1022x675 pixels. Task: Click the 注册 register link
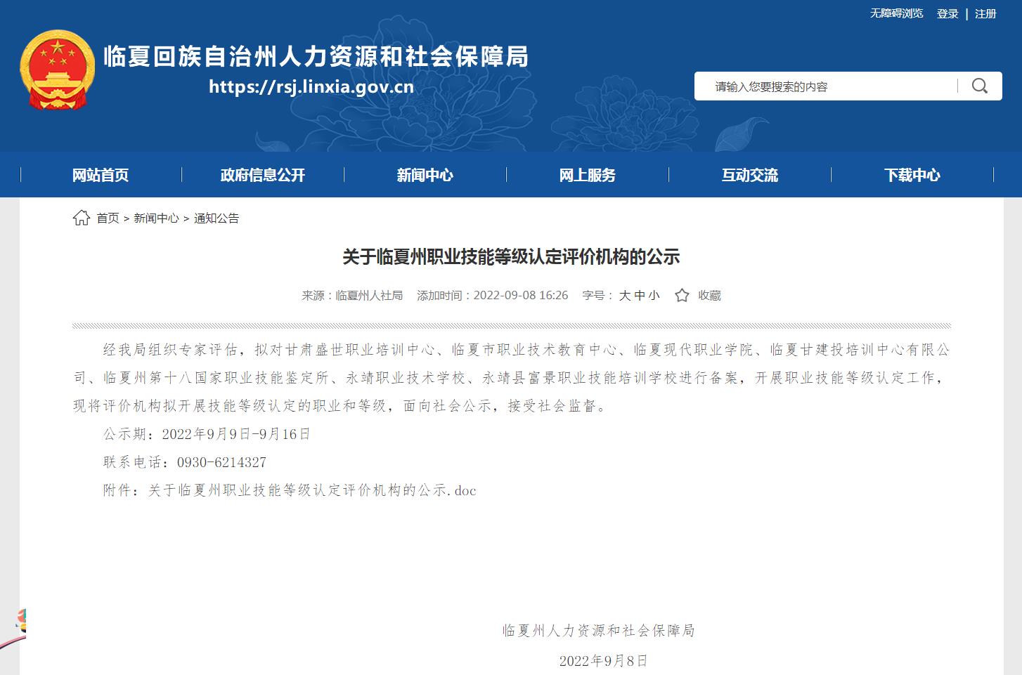point(985,13)
